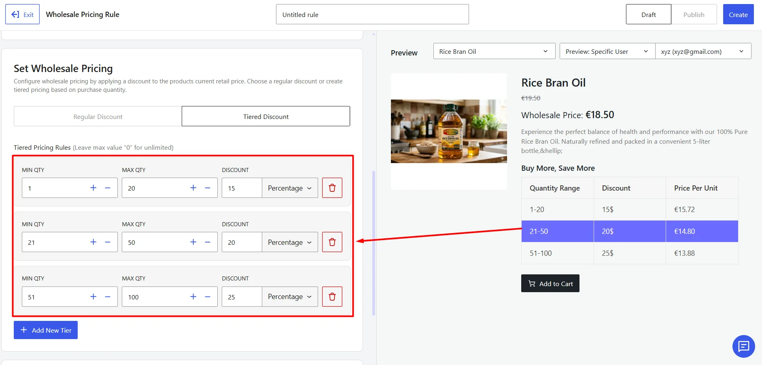The height and width of the screenshot is (365, 762).
Task: Click the Rice Bran Oil product image
Action: point(449,131)
